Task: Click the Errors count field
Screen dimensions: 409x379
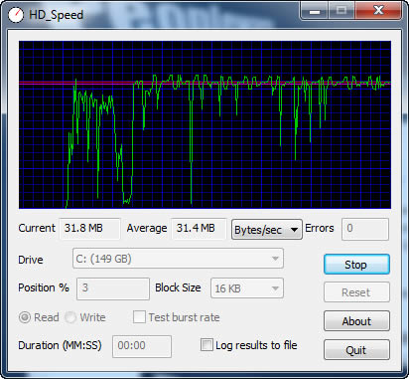Action: pos(365,229)
